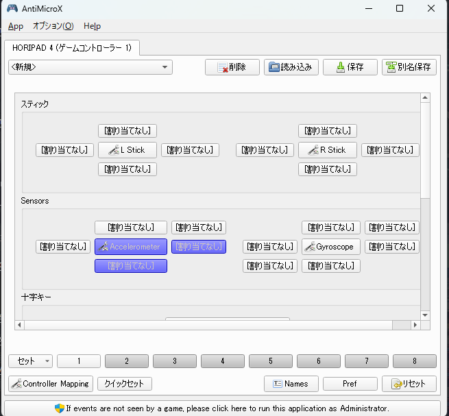449x416 pixels.
Task: Click the リセット (reset) button
Action: pos(409,384)
